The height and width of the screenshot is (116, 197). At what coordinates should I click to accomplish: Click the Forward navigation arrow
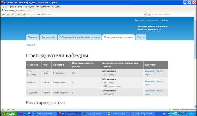click(8, 14)
